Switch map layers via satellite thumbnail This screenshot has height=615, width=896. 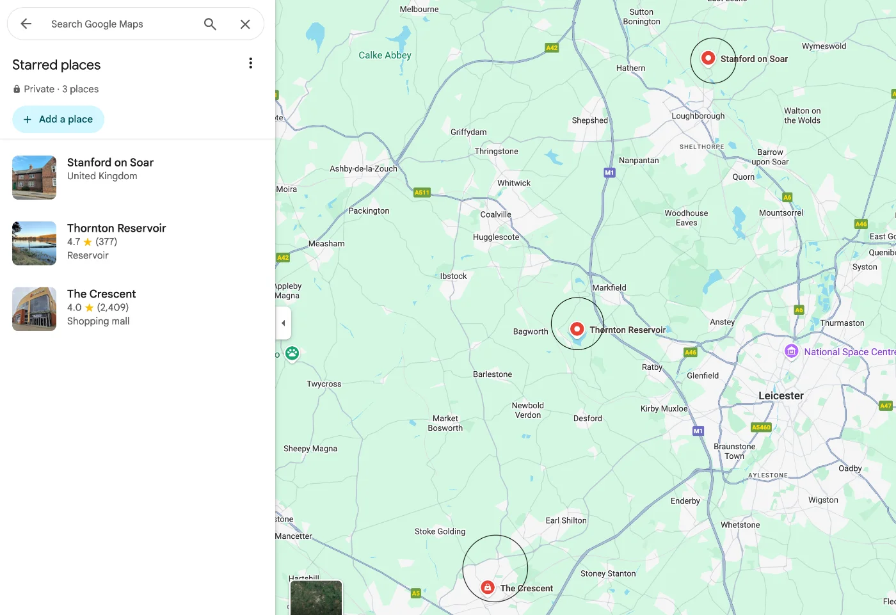[x=316, y=598]
